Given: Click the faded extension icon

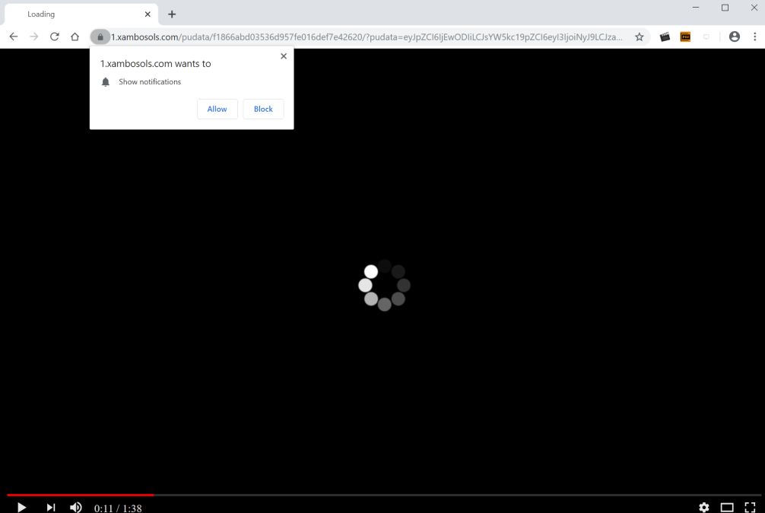Looking at the screenshot, I should [x=706, y=36].
